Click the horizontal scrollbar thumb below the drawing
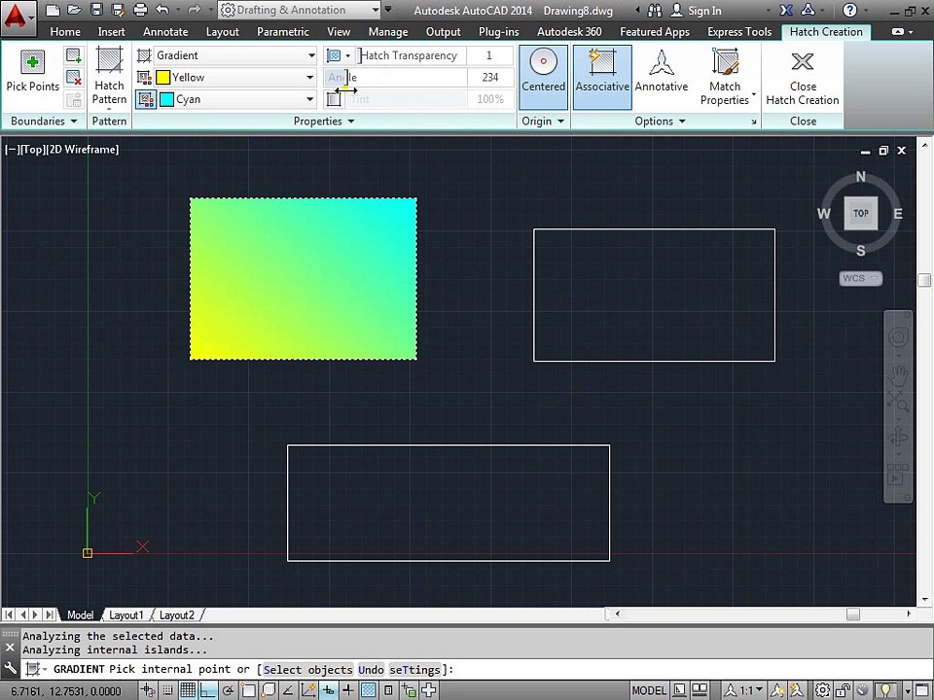The image size is (934, 700). (853, 613)
